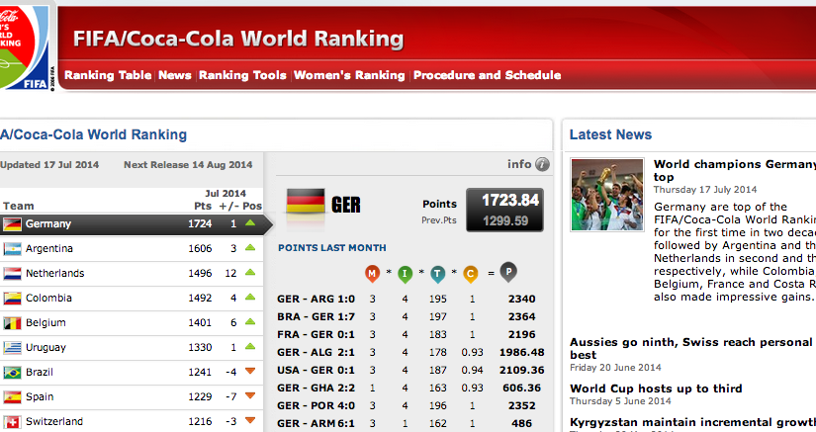This screenshot has height=432, width=816.
Task: Click the Spain flag icon
Action: point(12,397)
